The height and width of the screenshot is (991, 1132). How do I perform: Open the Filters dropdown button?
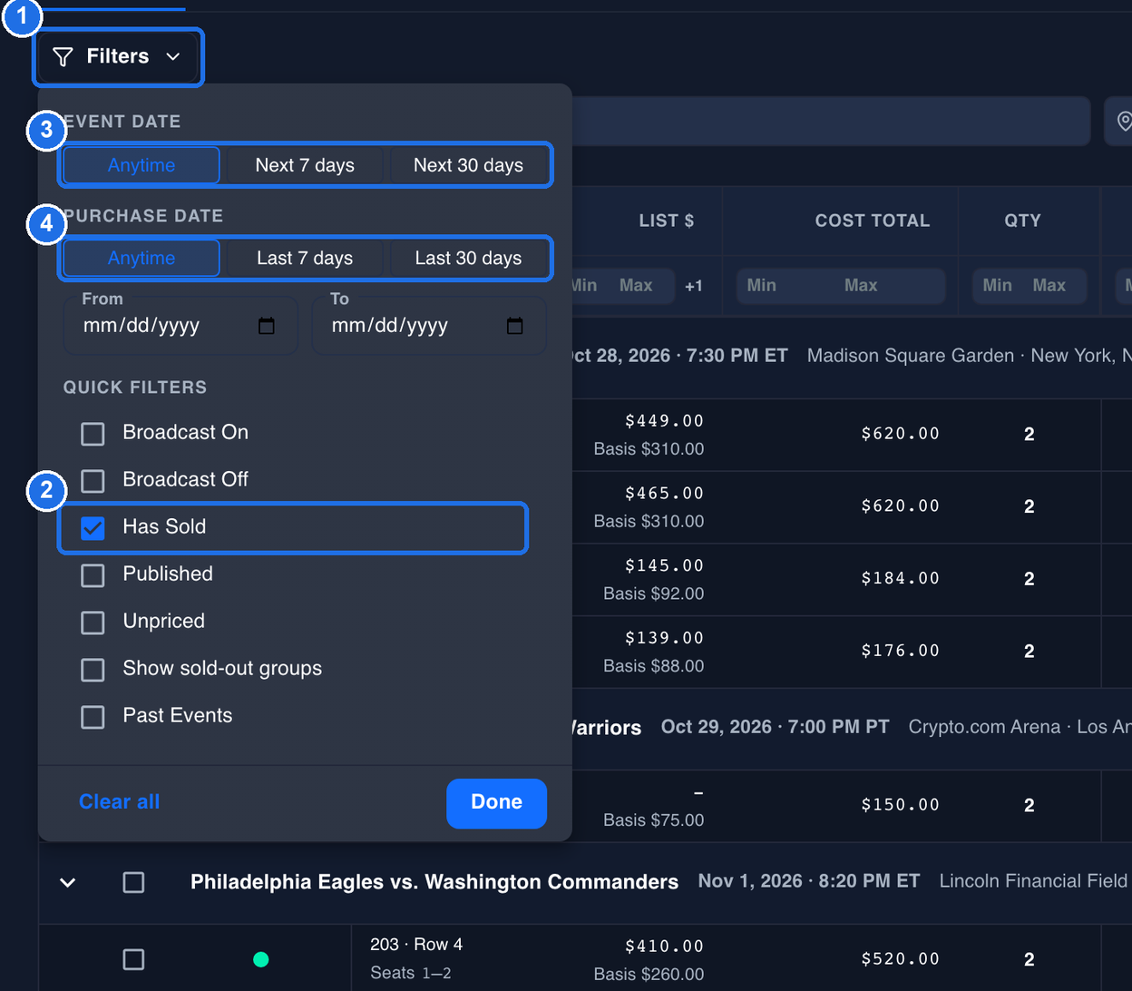click(x=119, y=57)
